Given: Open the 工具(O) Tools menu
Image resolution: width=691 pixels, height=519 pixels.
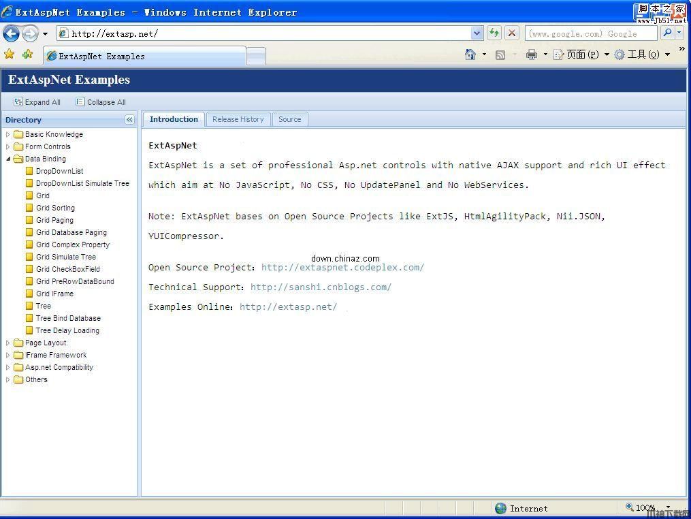Looking at the screenshot, I should click(x=642, y=54).
